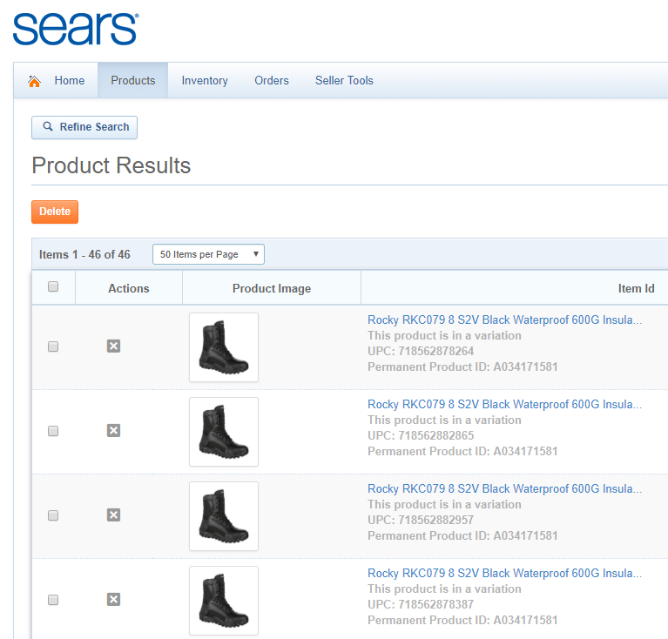The width and height of the screenshot is (668, 639).
Task: Open the Products tab
Action: (133, 80)
